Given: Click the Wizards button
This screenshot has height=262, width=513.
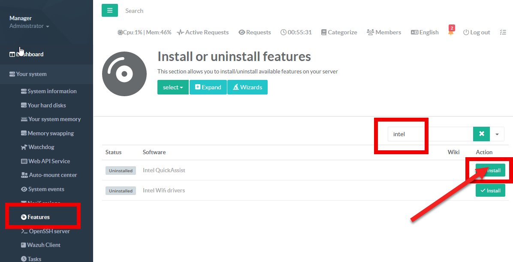Looking at the screenshot, I should tap(247, 87).
